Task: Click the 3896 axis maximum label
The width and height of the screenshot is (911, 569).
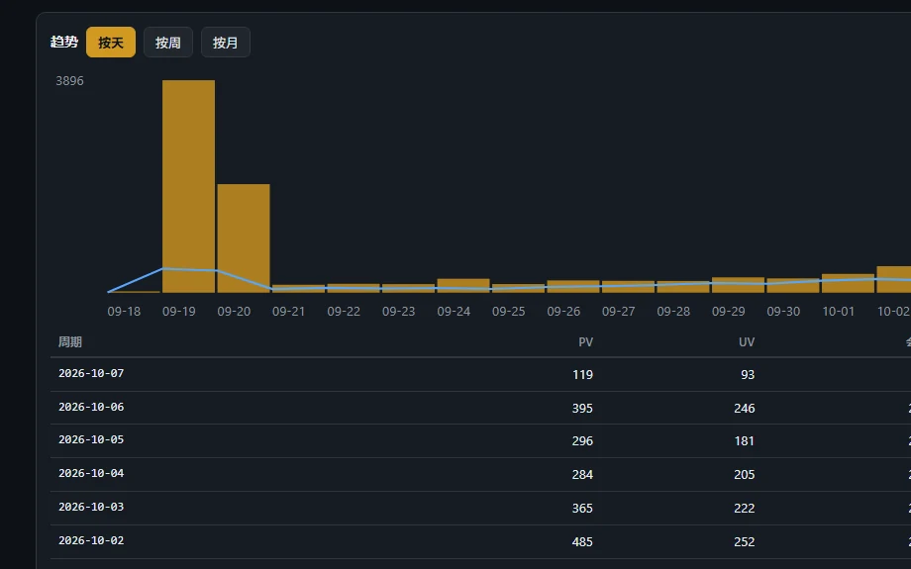Action: coord(69,81)
